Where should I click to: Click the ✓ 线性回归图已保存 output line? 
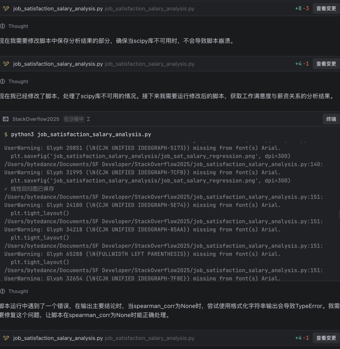pos(29,189)
